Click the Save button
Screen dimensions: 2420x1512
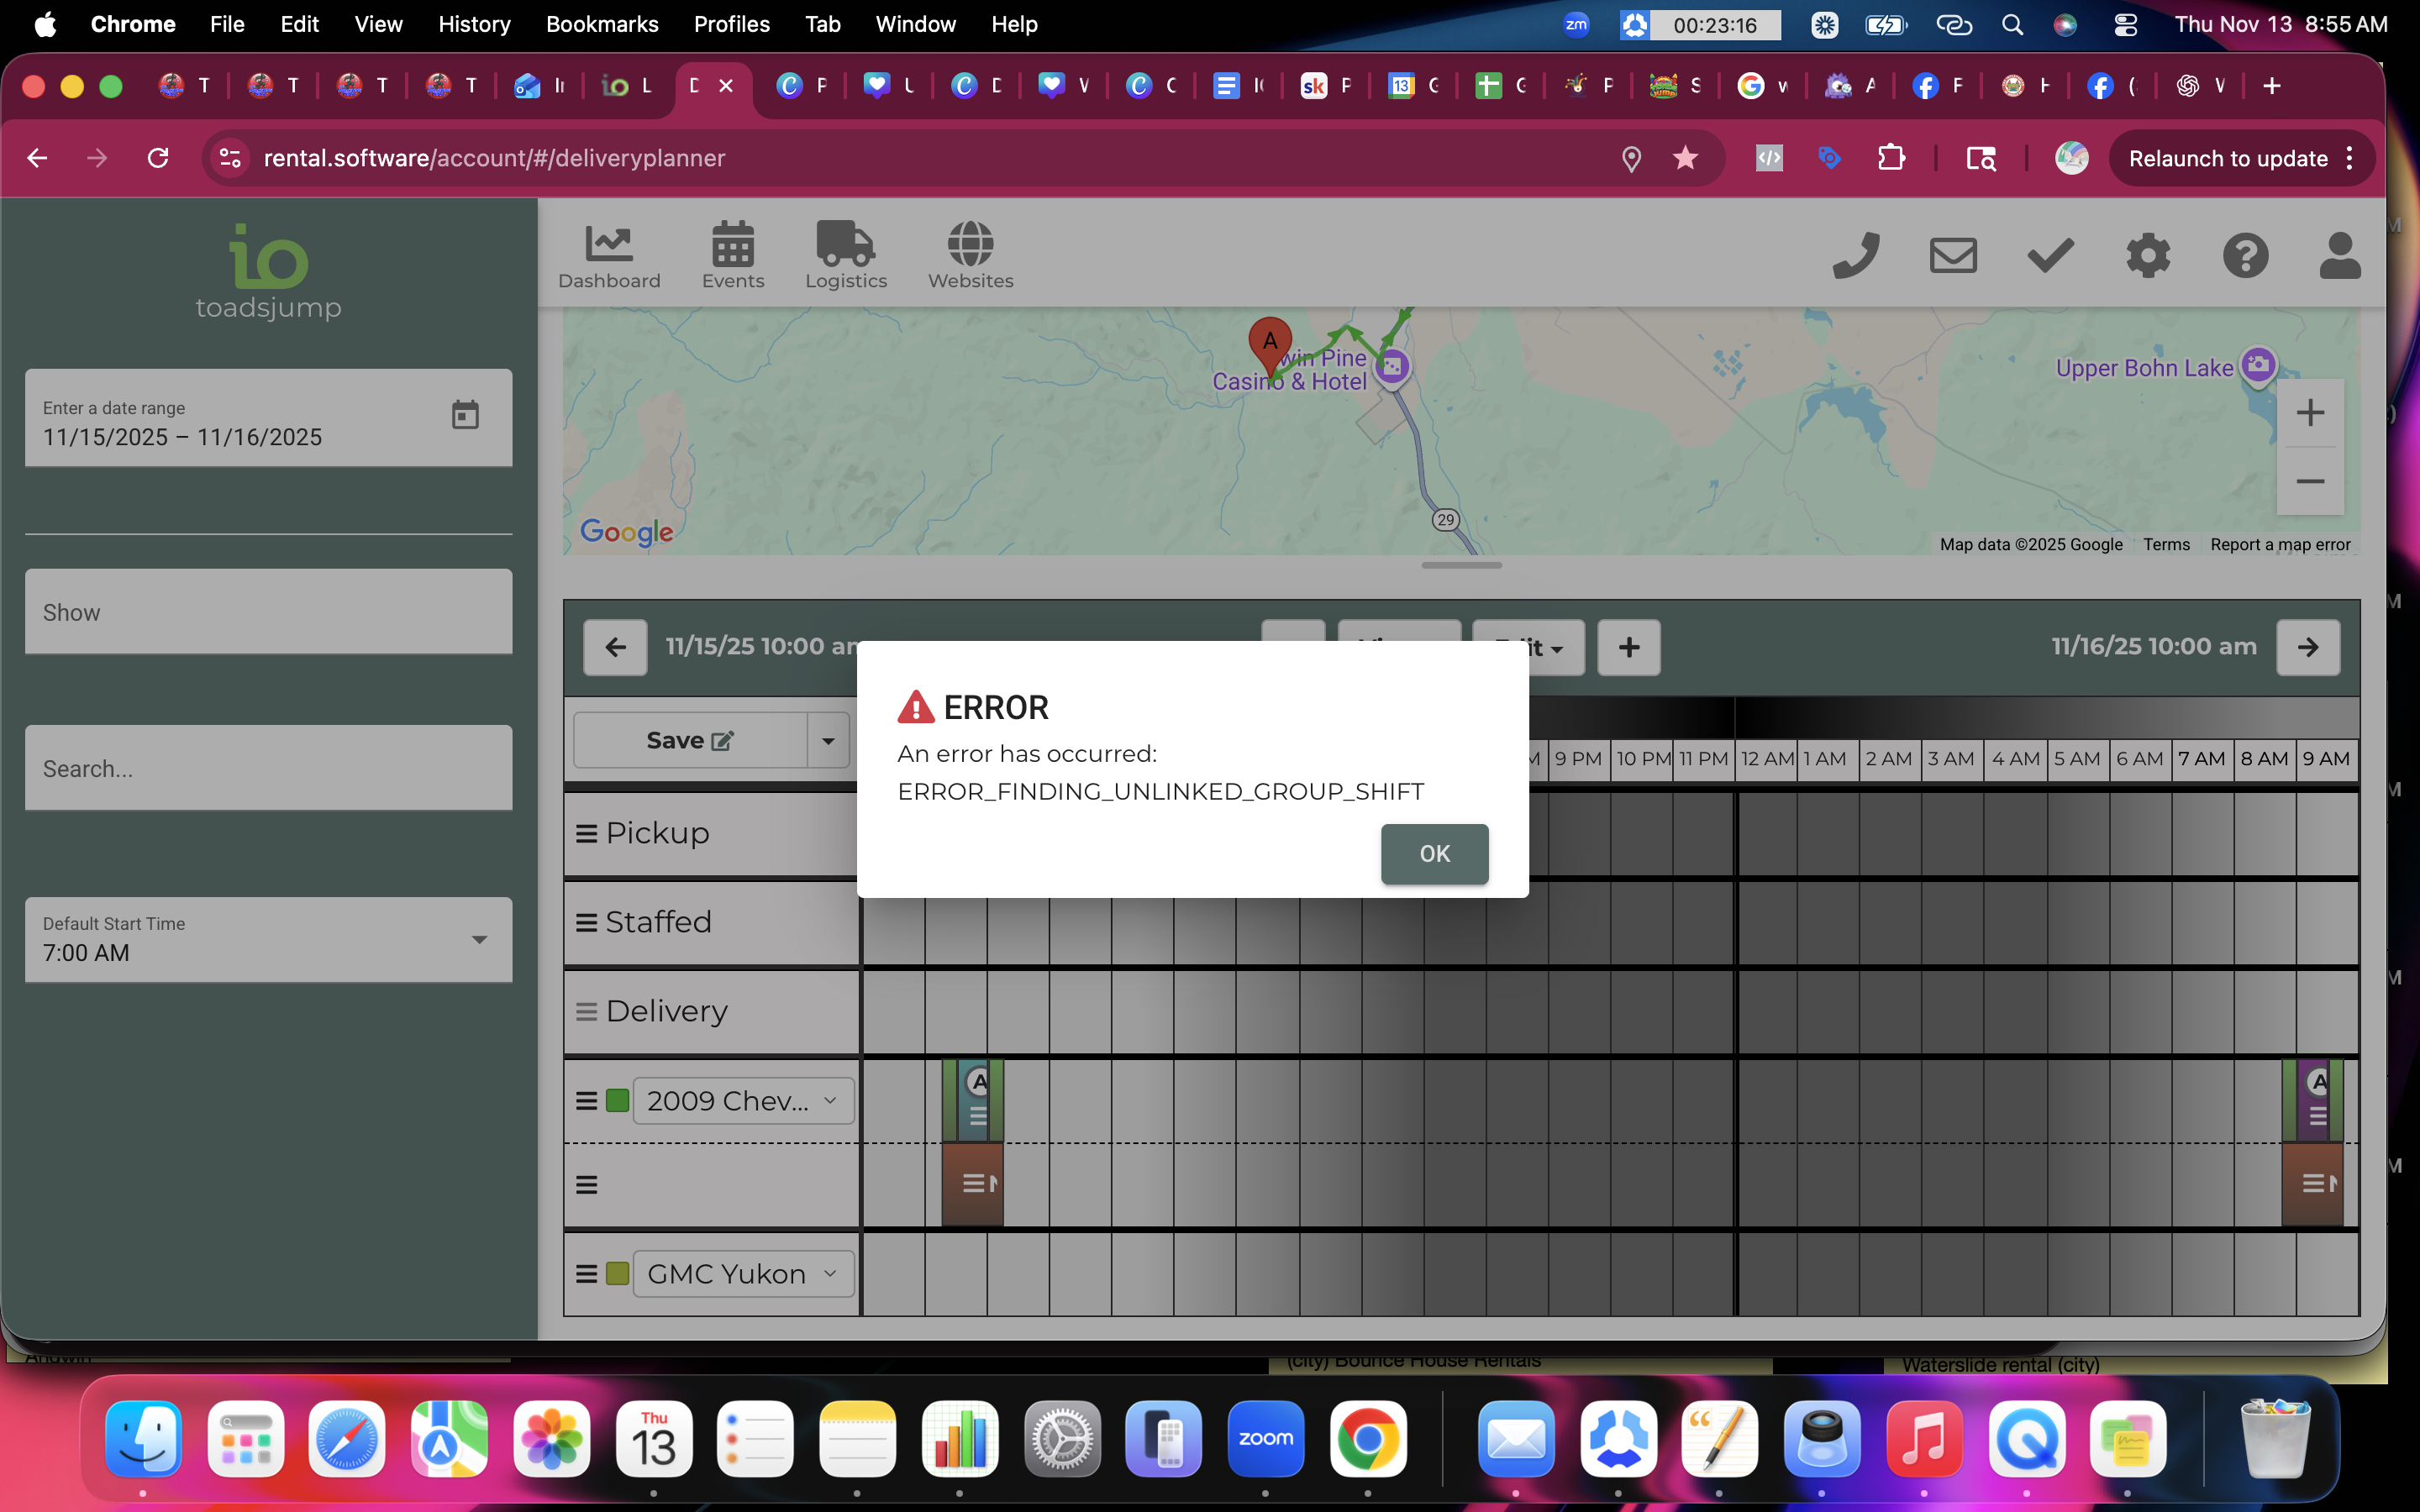pos(690,741)
